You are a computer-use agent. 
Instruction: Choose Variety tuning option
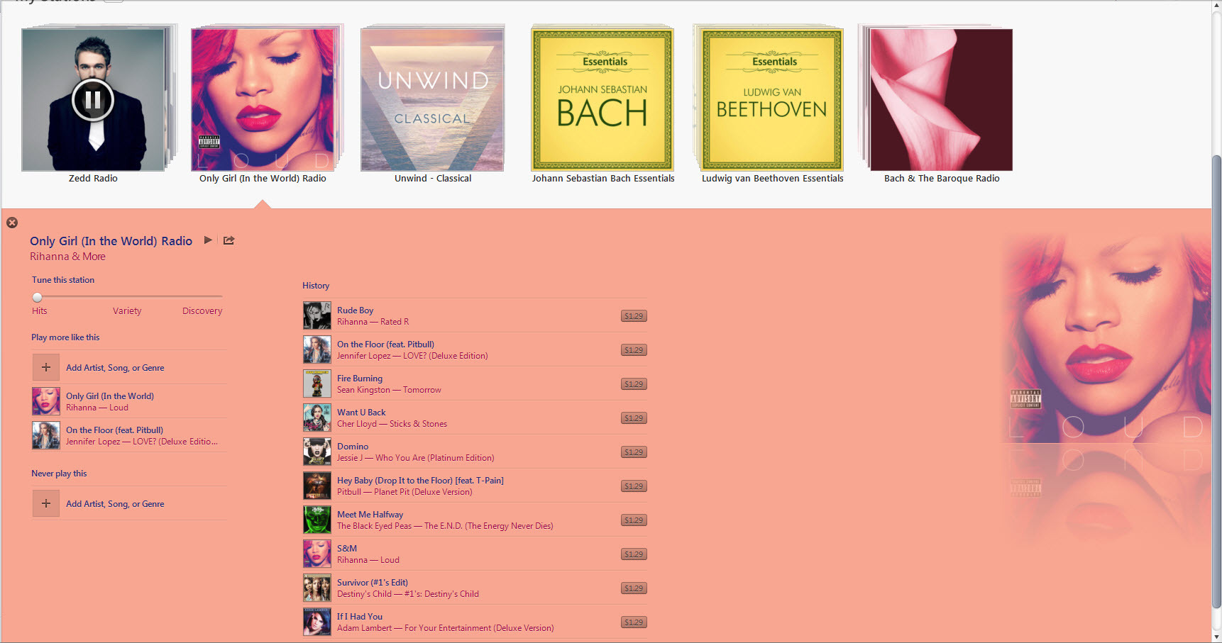point(127,311)
